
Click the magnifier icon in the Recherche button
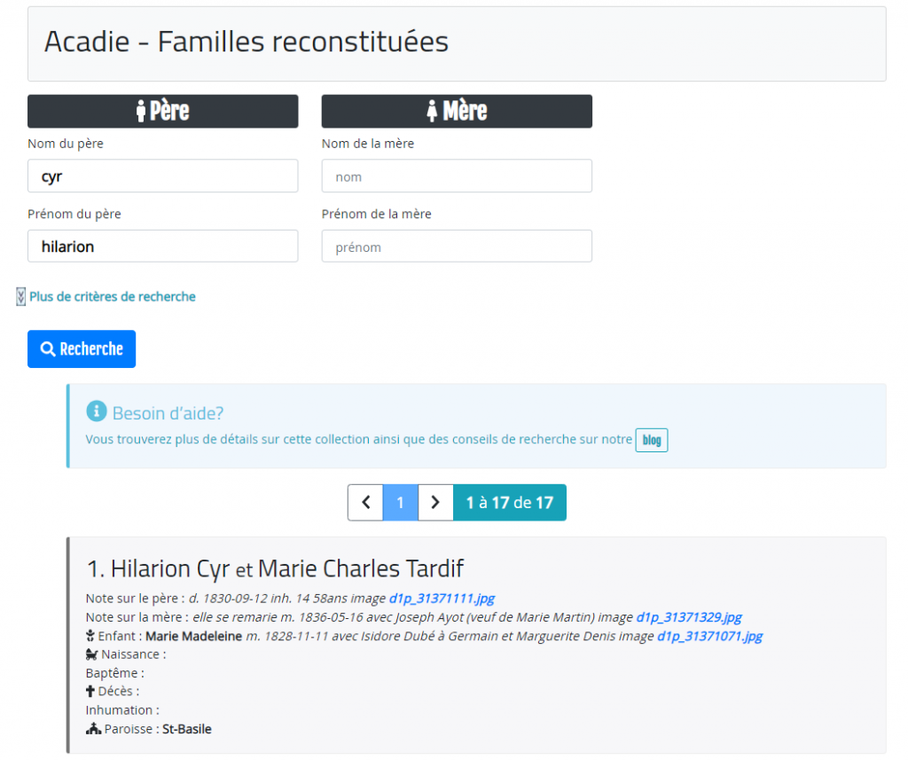pos(49,349)
